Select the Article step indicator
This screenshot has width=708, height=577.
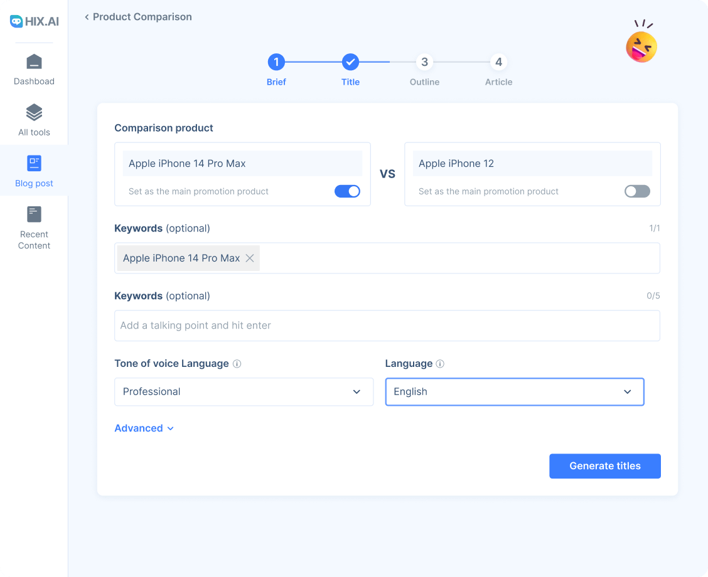498,62
